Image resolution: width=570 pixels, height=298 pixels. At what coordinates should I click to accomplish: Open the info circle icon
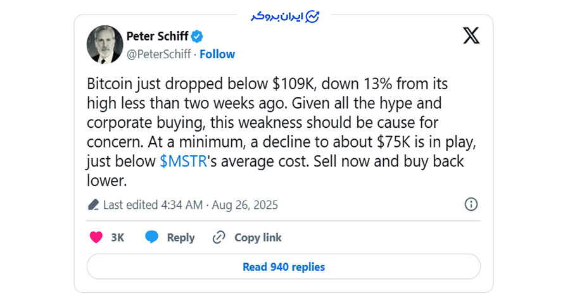tap(471, 204)
